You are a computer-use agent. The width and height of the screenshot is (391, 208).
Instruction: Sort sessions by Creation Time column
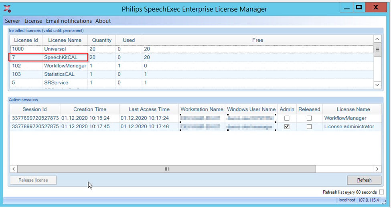click(x=90, y=109)
